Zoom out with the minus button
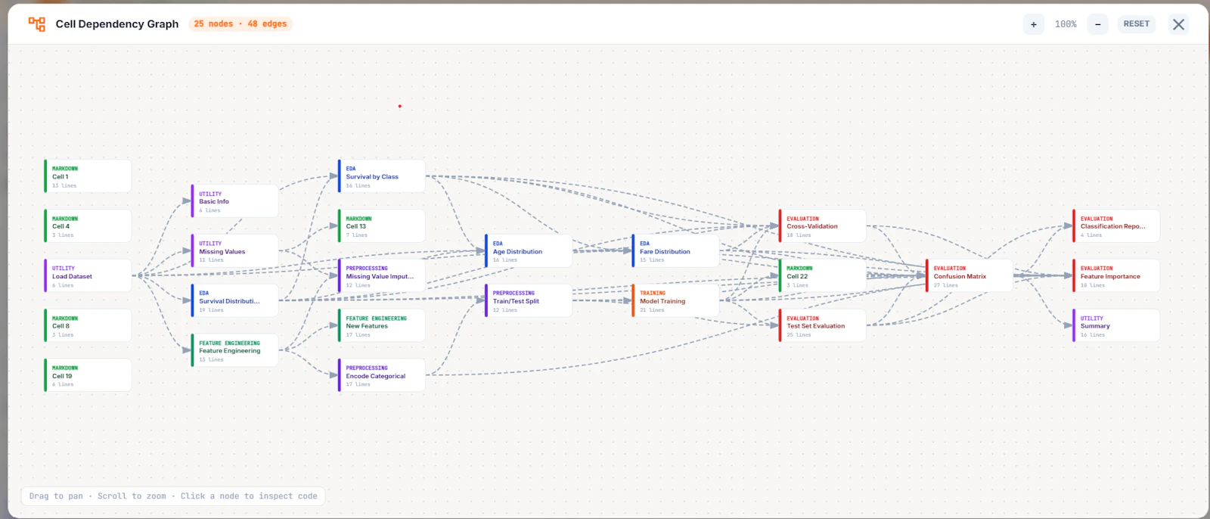Viewport: 1210px width, 519px height. [x=1098, y=24]
